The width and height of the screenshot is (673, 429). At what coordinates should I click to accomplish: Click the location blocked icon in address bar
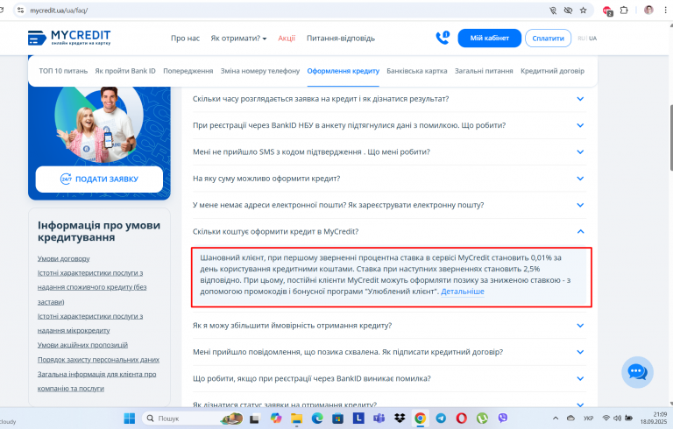pyautogui.click(x=553, y=11)
